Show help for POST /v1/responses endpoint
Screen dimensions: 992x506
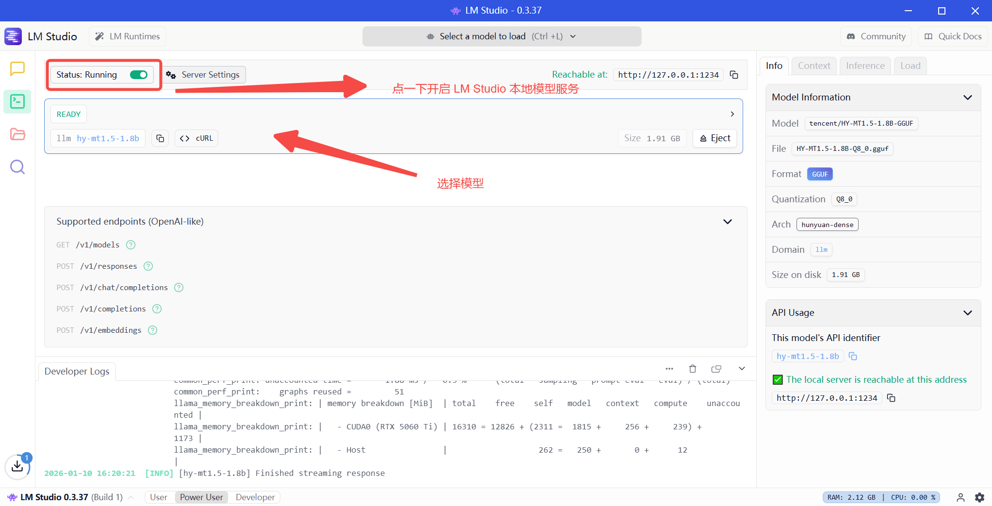pos(148,266)
